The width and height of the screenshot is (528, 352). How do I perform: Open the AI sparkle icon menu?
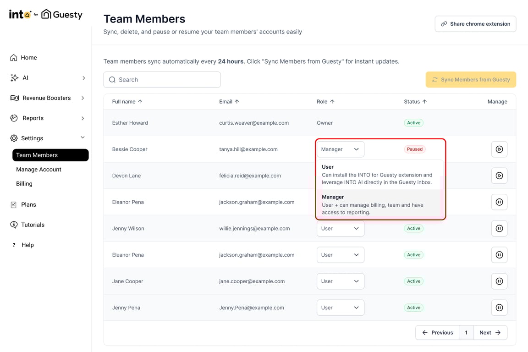point(14,78)
